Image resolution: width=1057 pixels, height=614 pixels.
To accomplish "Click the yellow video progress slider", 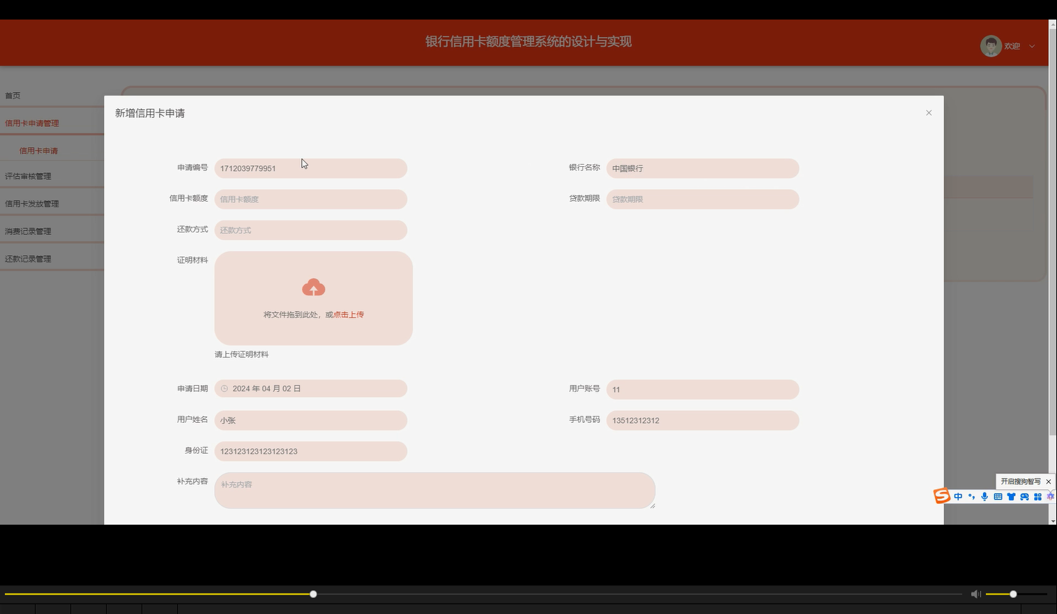I will (x=312, y=594).
